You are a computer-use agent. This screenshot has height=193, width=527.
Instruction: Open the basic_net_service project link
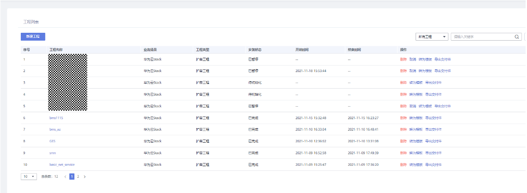pos(62,164)
